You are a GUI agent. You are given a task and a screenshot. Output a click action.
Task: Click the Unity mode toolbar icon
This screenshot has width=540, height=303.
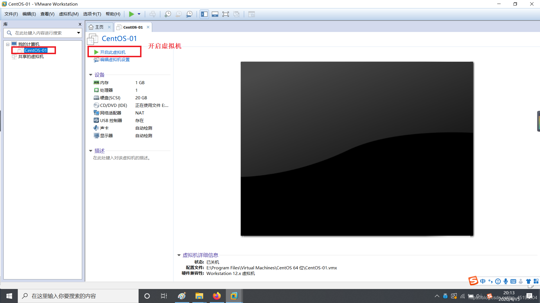click(237, 14)
